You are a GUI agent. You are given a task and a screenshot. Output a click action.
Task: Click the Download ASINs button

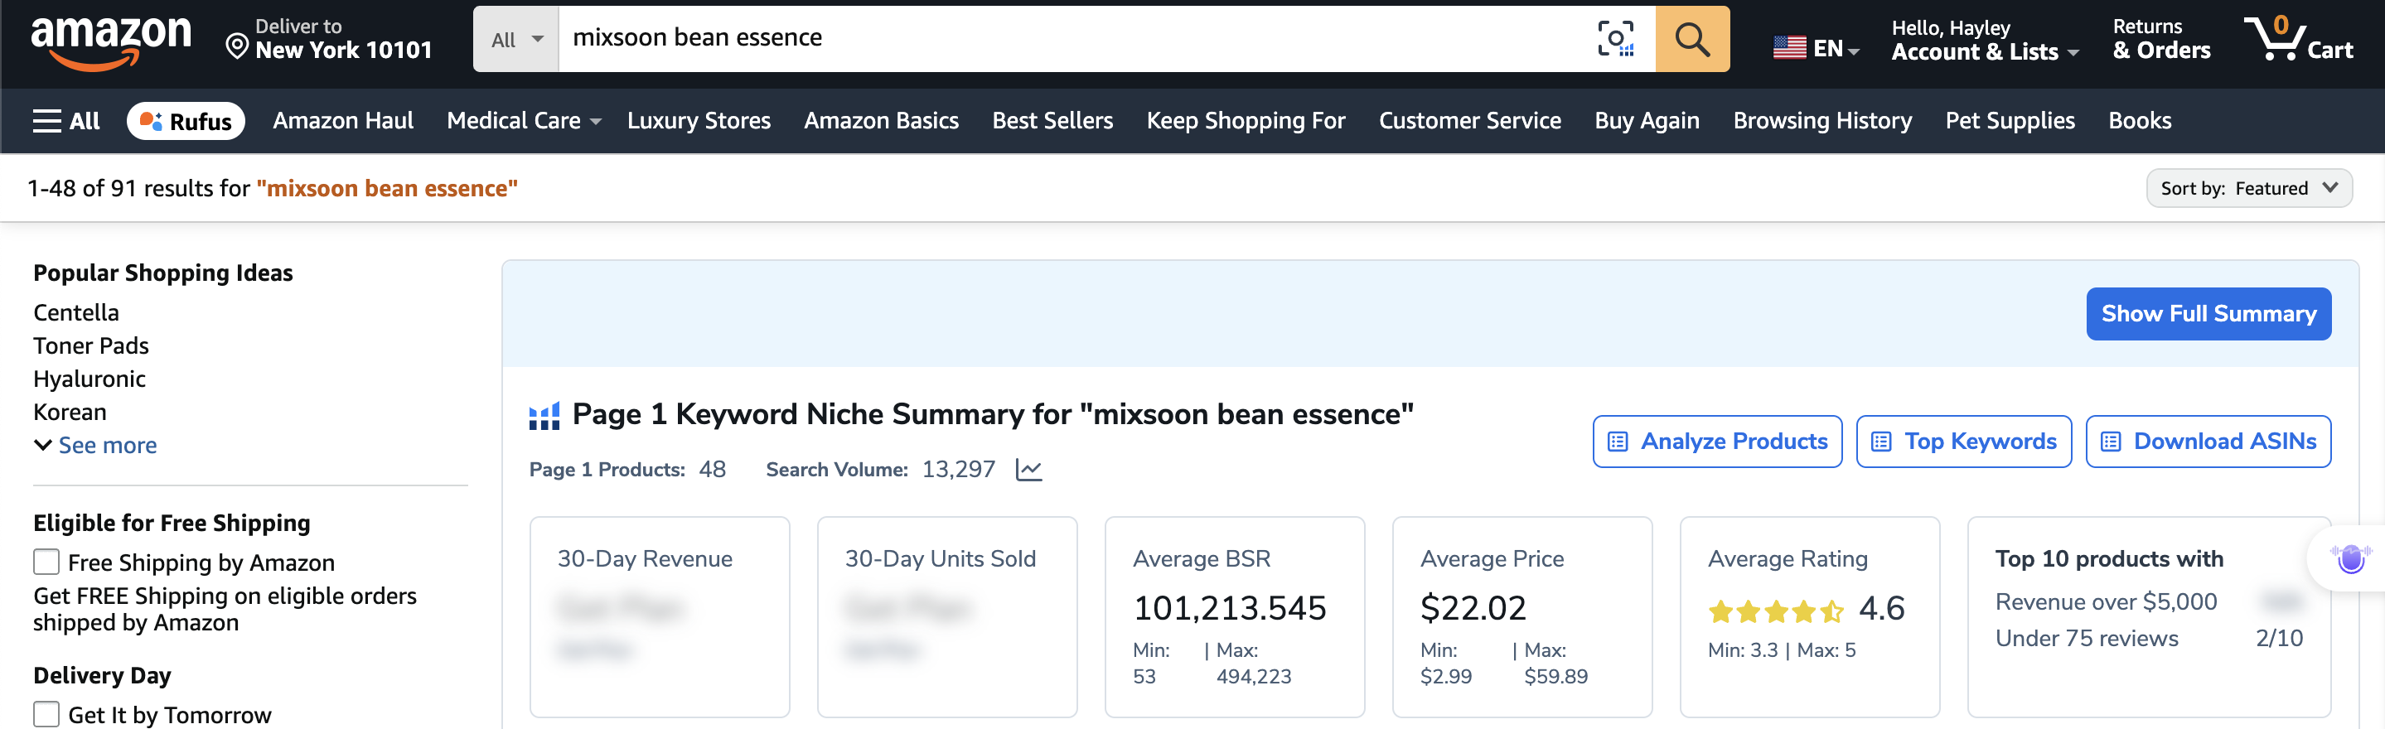coord(2207,442)
